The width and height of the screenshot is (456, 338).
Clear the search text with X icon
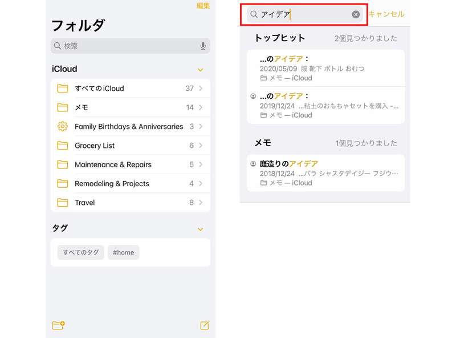[356, 14]
